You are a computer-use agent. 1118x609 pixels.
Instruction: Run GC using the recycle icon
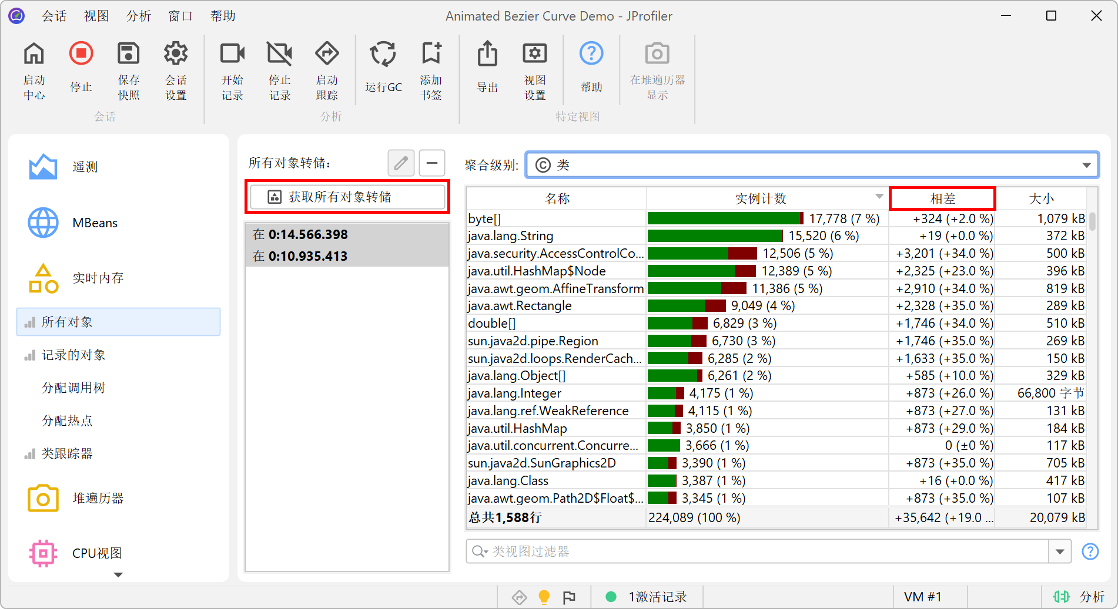pos(383,54)
